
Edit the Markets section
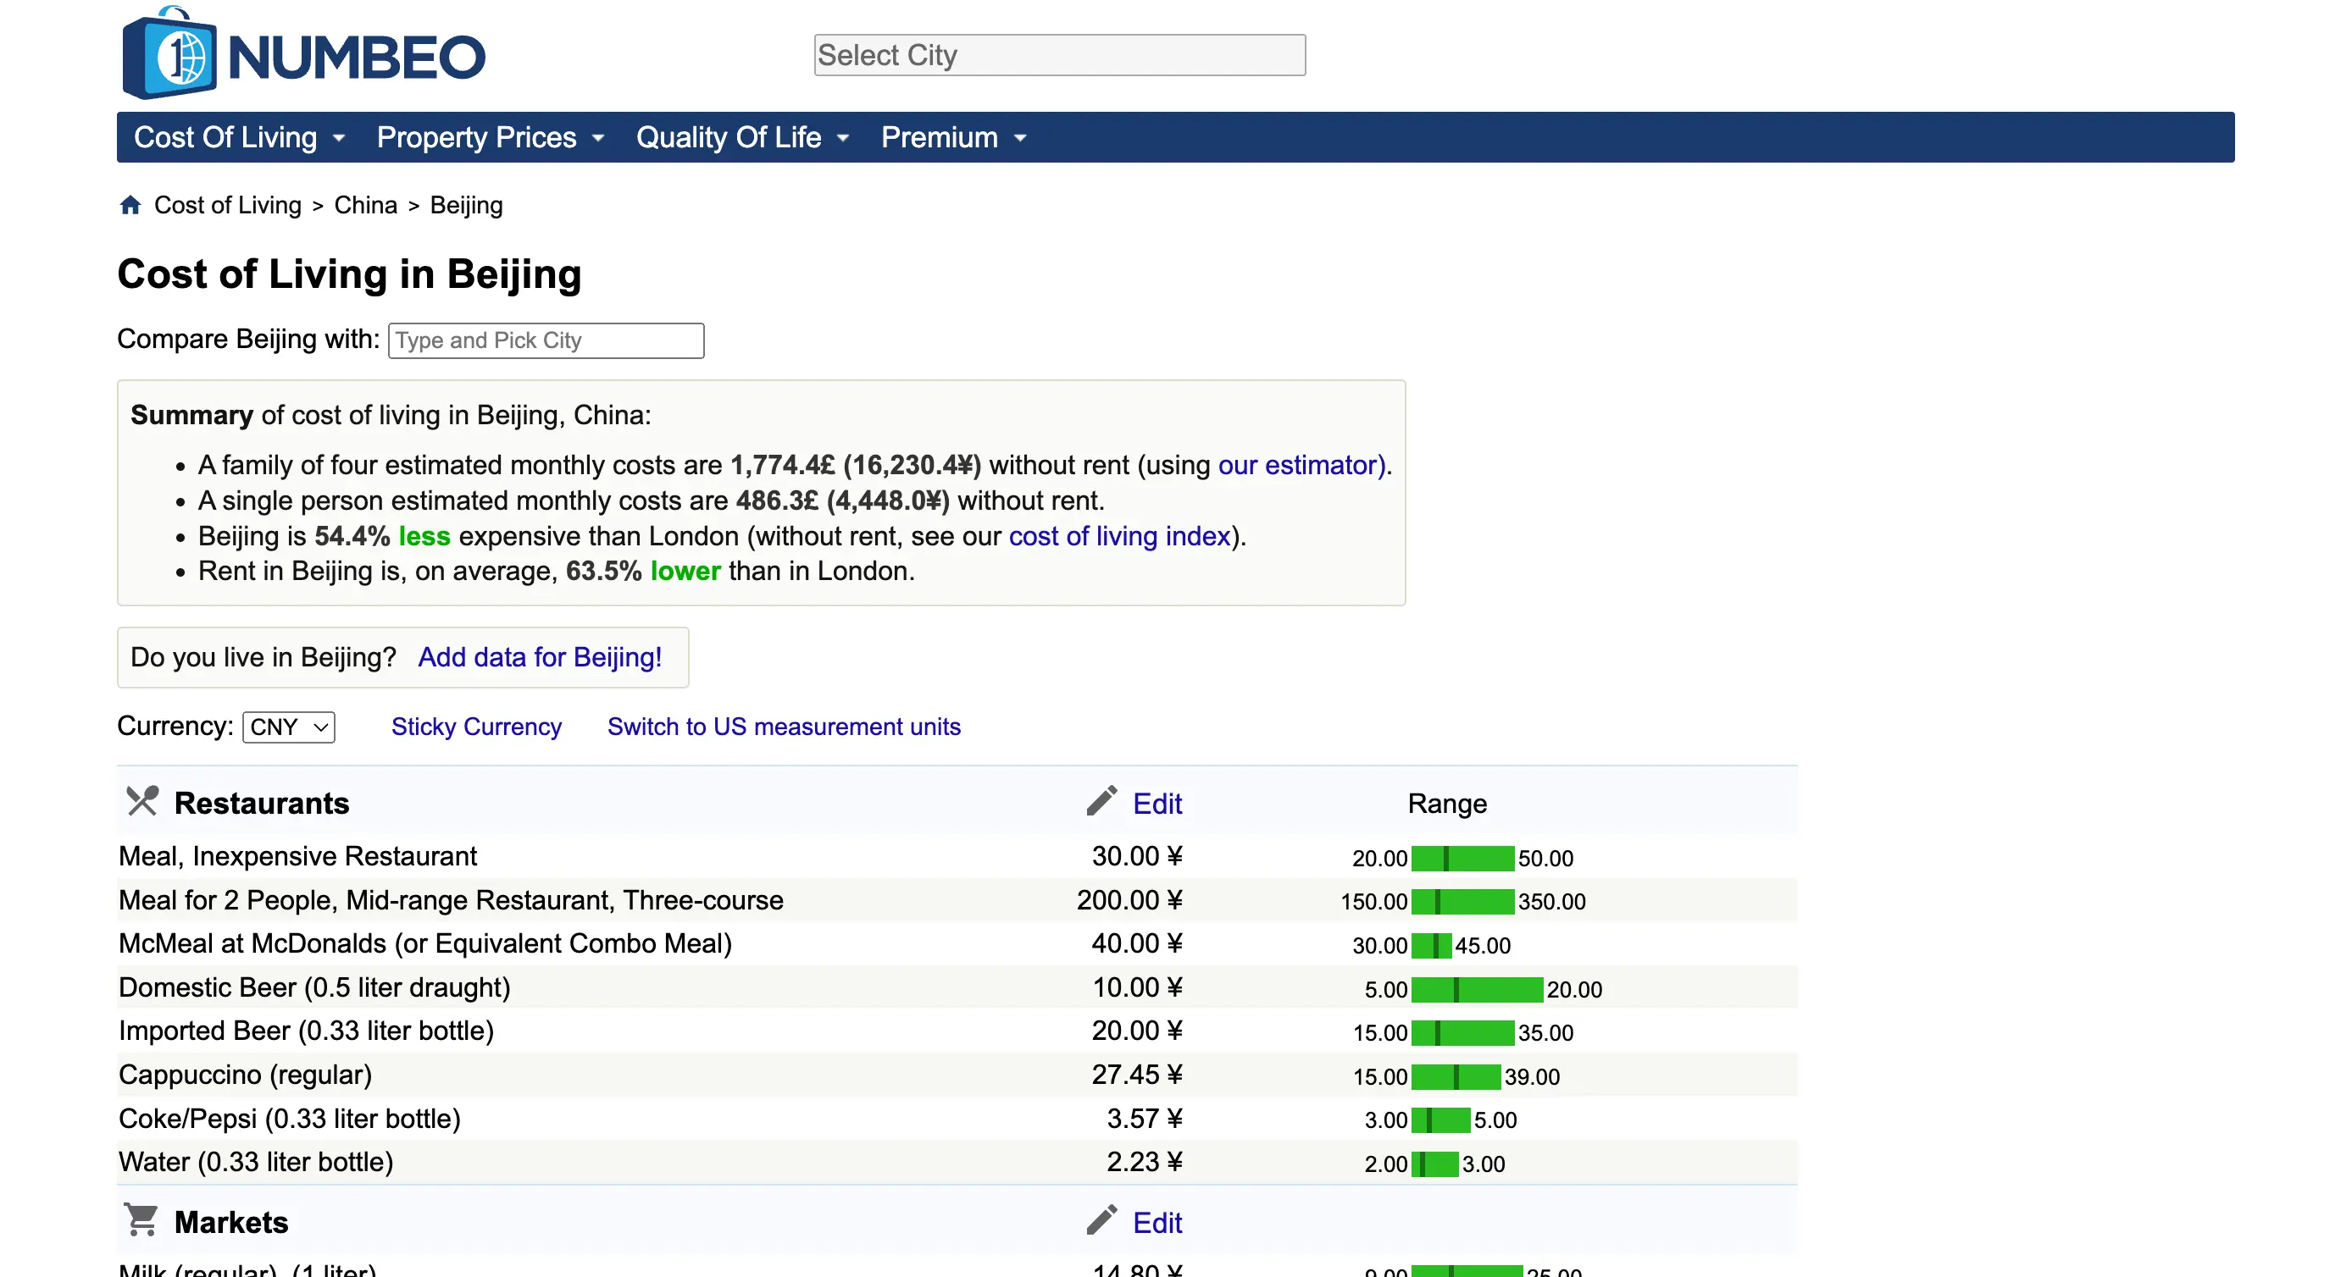(1157, 1222)
